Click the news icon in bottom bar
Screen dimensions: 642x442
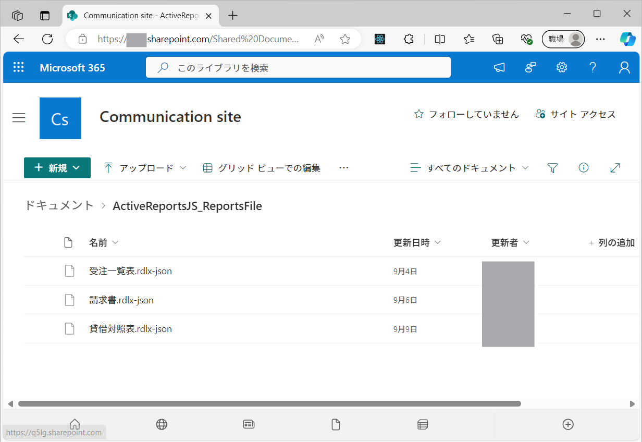[249, 424]
